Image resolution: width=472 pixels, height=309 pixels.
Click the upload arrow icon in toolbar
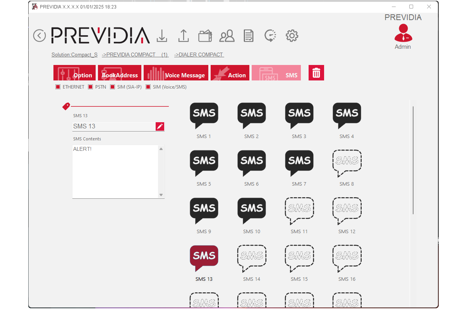[x=183, y=36]
